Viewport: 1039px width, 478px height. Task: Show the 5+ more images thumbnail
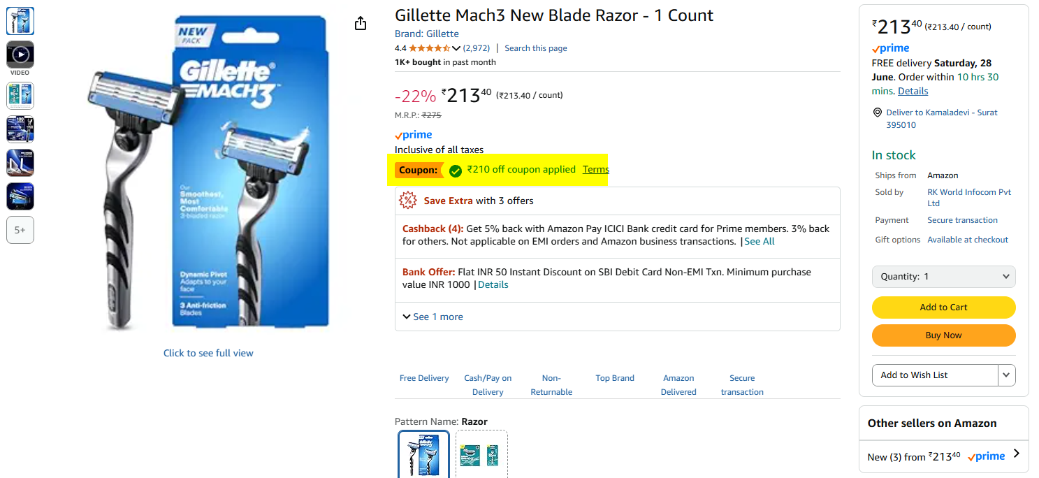coord(20,230)
